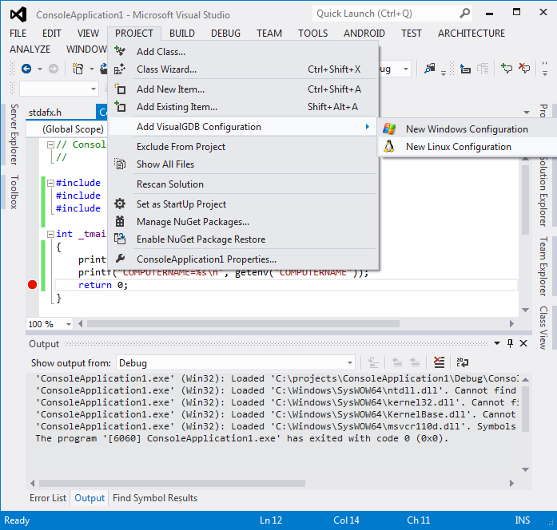Click the Navigate Backward arrow icon
The width and height of the screenshot is (557, 530).
click(26, 69)
